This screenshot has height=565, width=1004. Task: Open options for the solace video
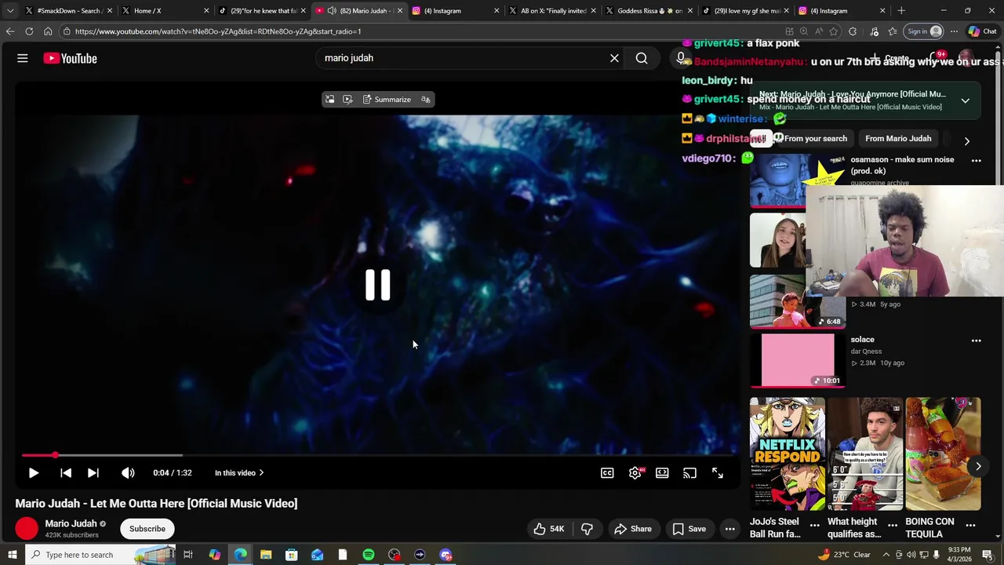point(976,341)
